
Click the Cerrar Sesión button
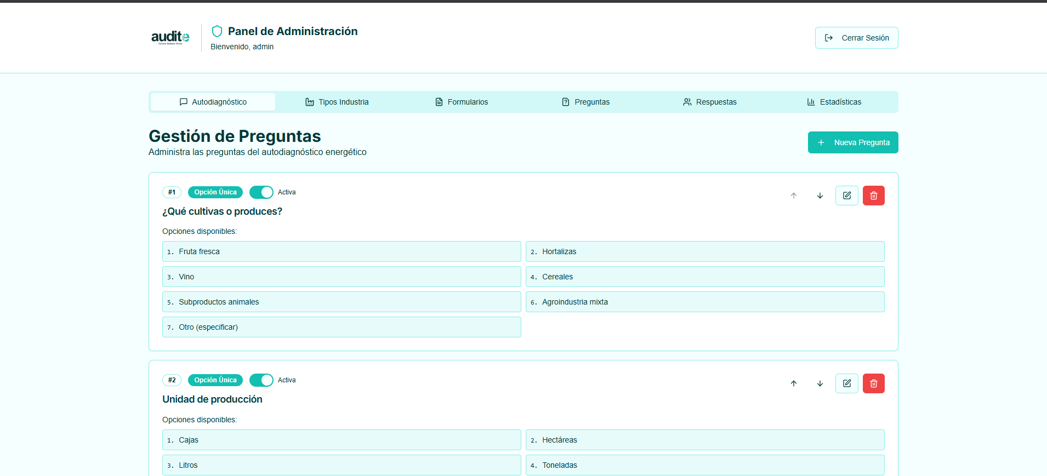coord(857,38)
